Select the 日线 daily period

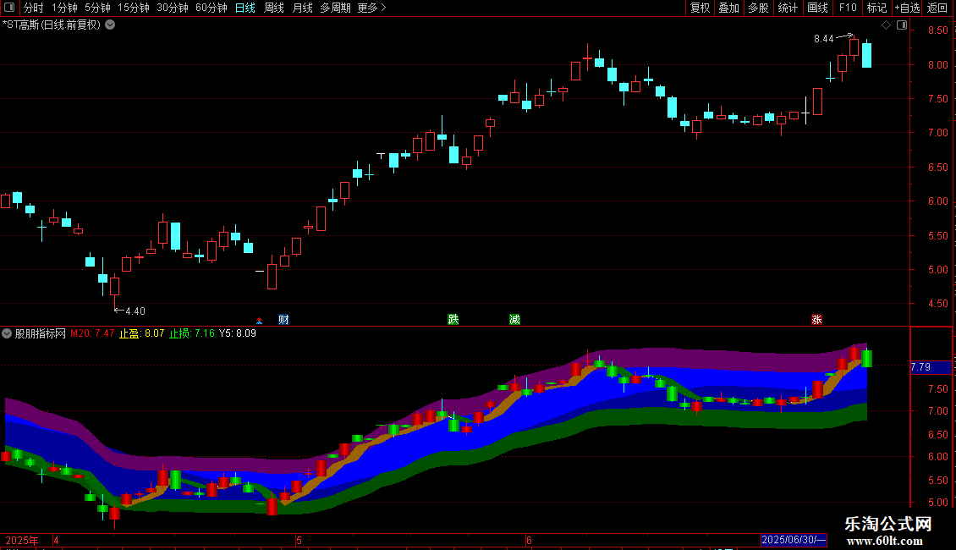[x=245, y=8]
